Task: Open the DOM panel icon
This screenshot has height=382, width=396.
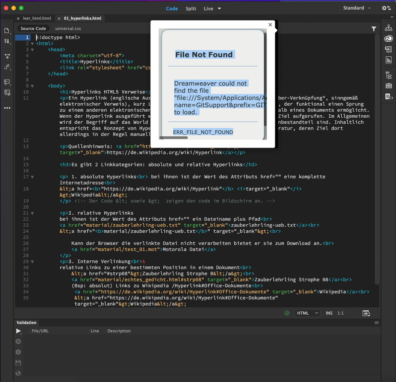Action: [388, 75]
